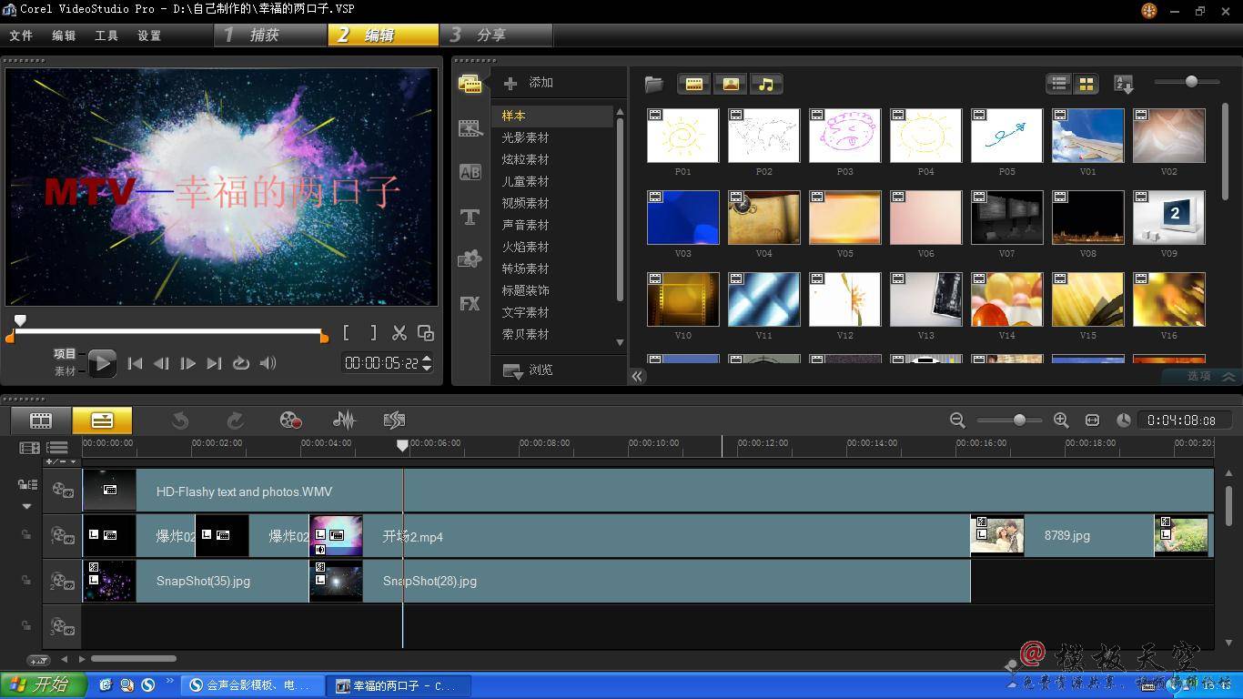The height and width of the screenshot is (699, 1243).
Task: Click the project duration clock icon
Action: click(1124, 420)
